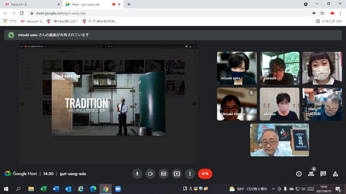This screenshot has height=194, width=346.
Task: Bookmark page with star icon
Action: [322, 13]
